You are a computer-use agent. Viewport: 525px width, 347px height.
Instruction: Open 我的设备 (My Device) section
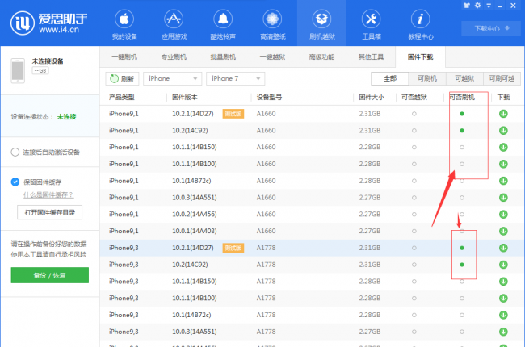[x=124, y=24]
